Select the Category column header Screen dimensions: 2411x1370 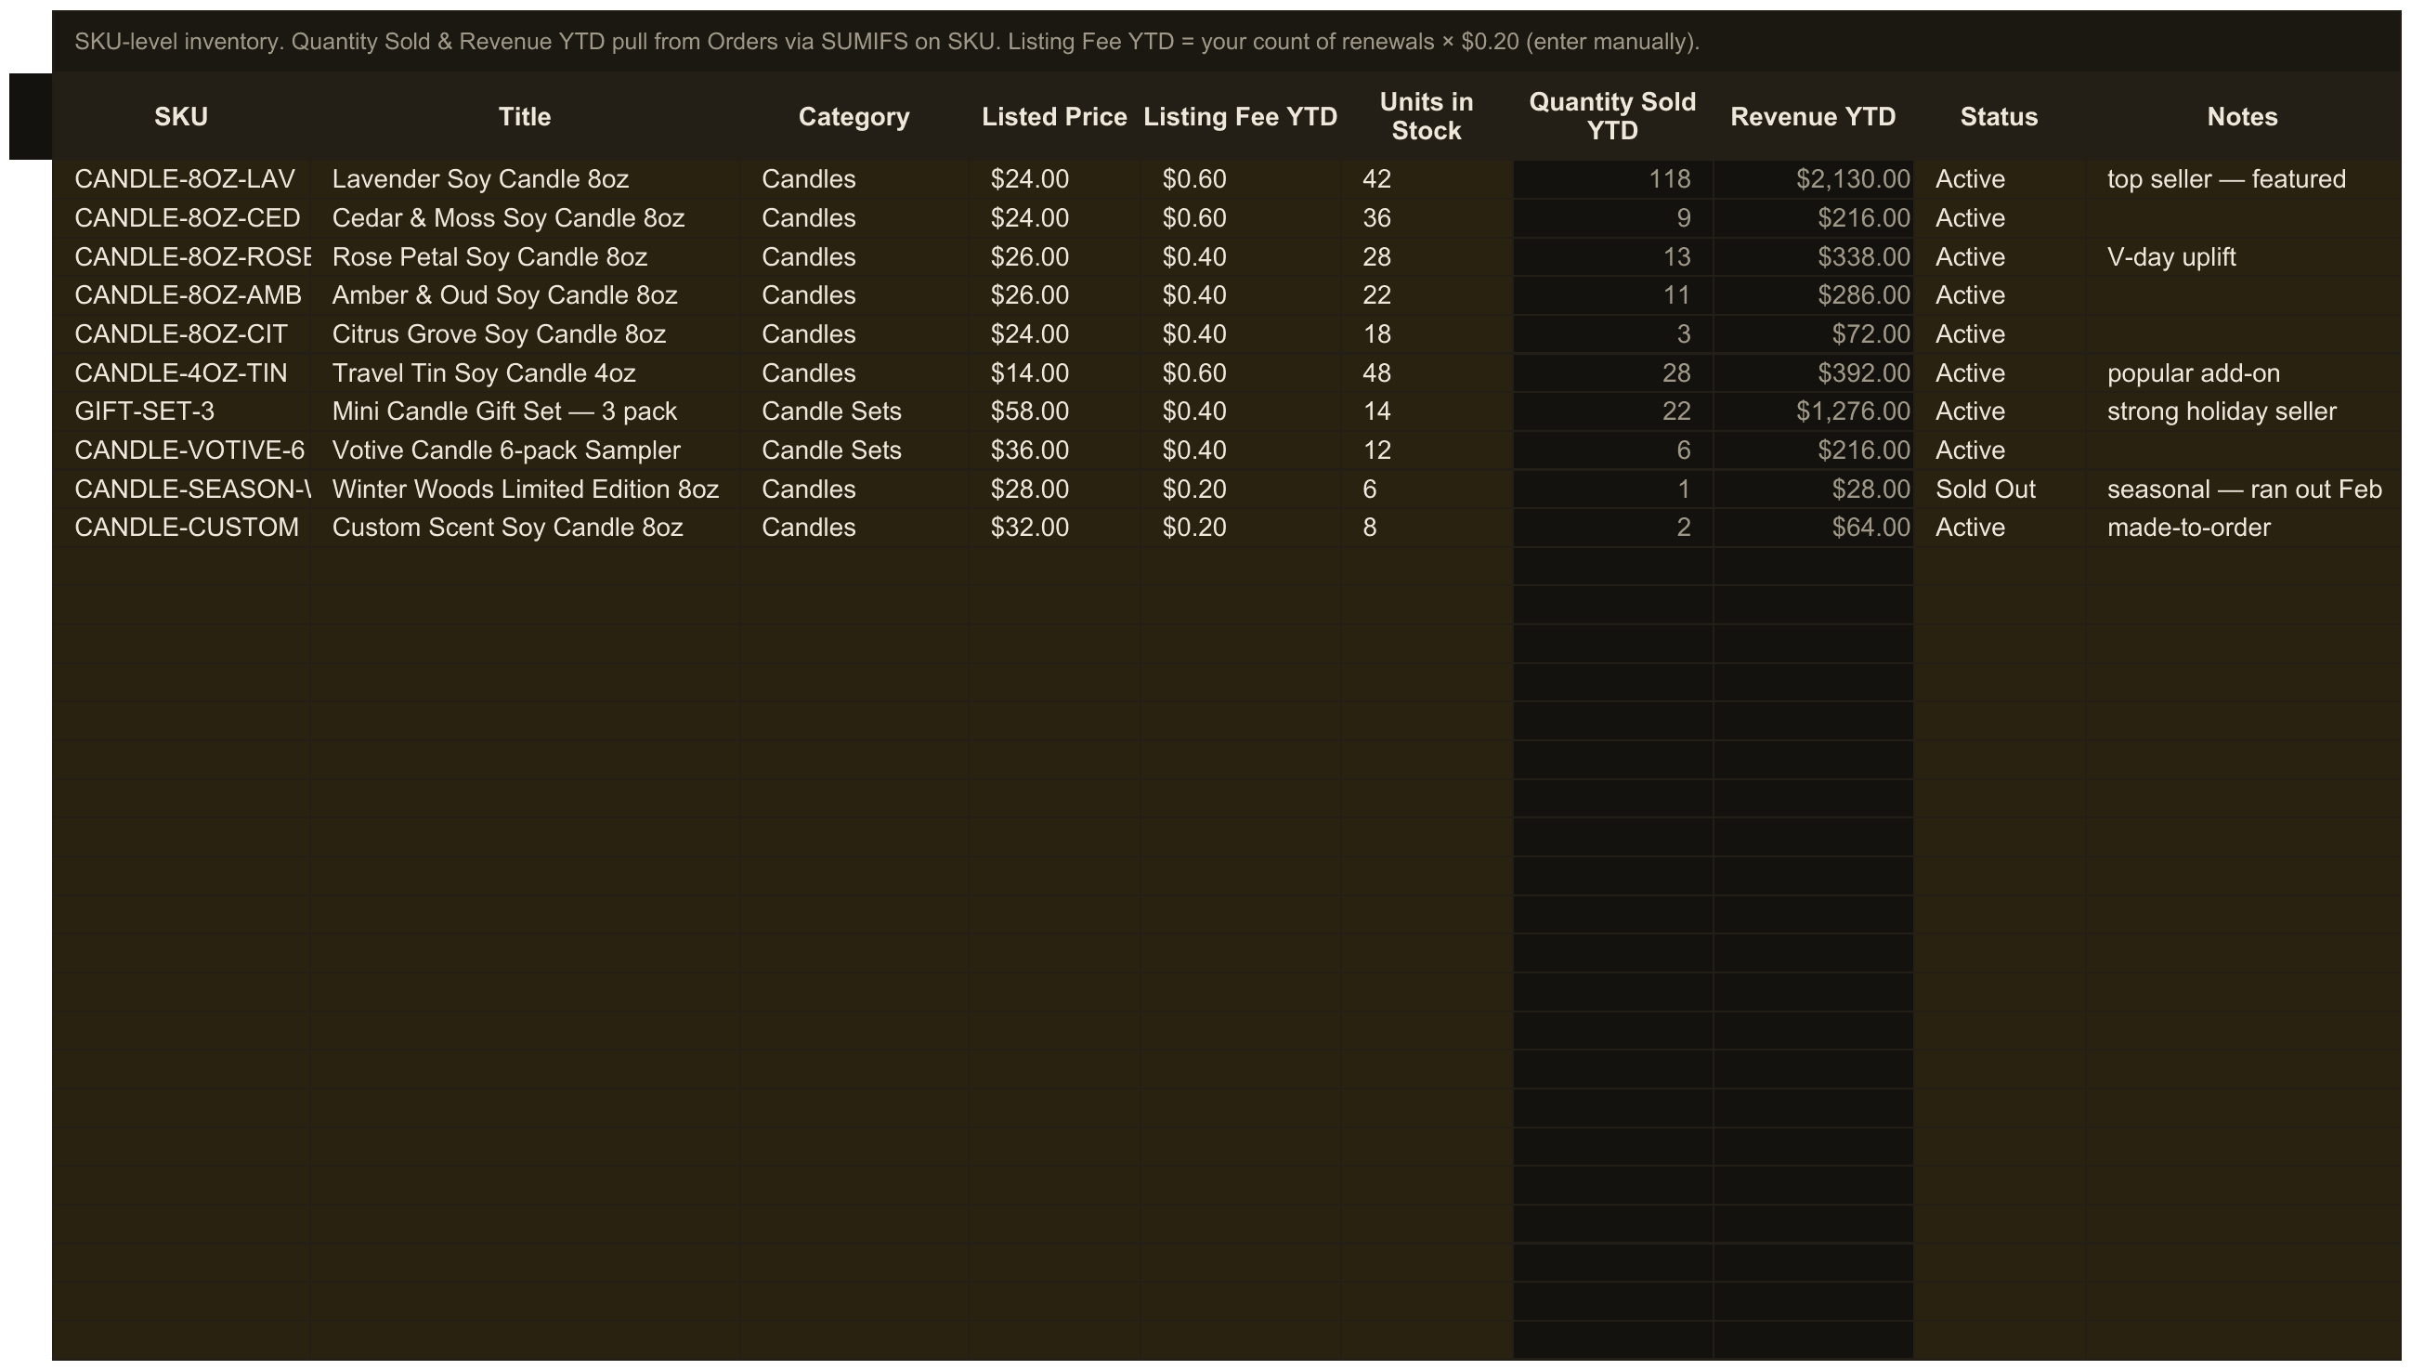pos(854,117)
